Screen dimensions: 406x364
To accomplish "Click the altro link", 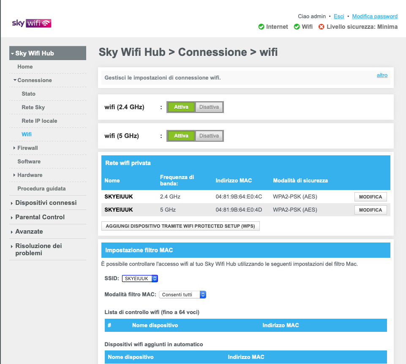I will coord(382,75).
